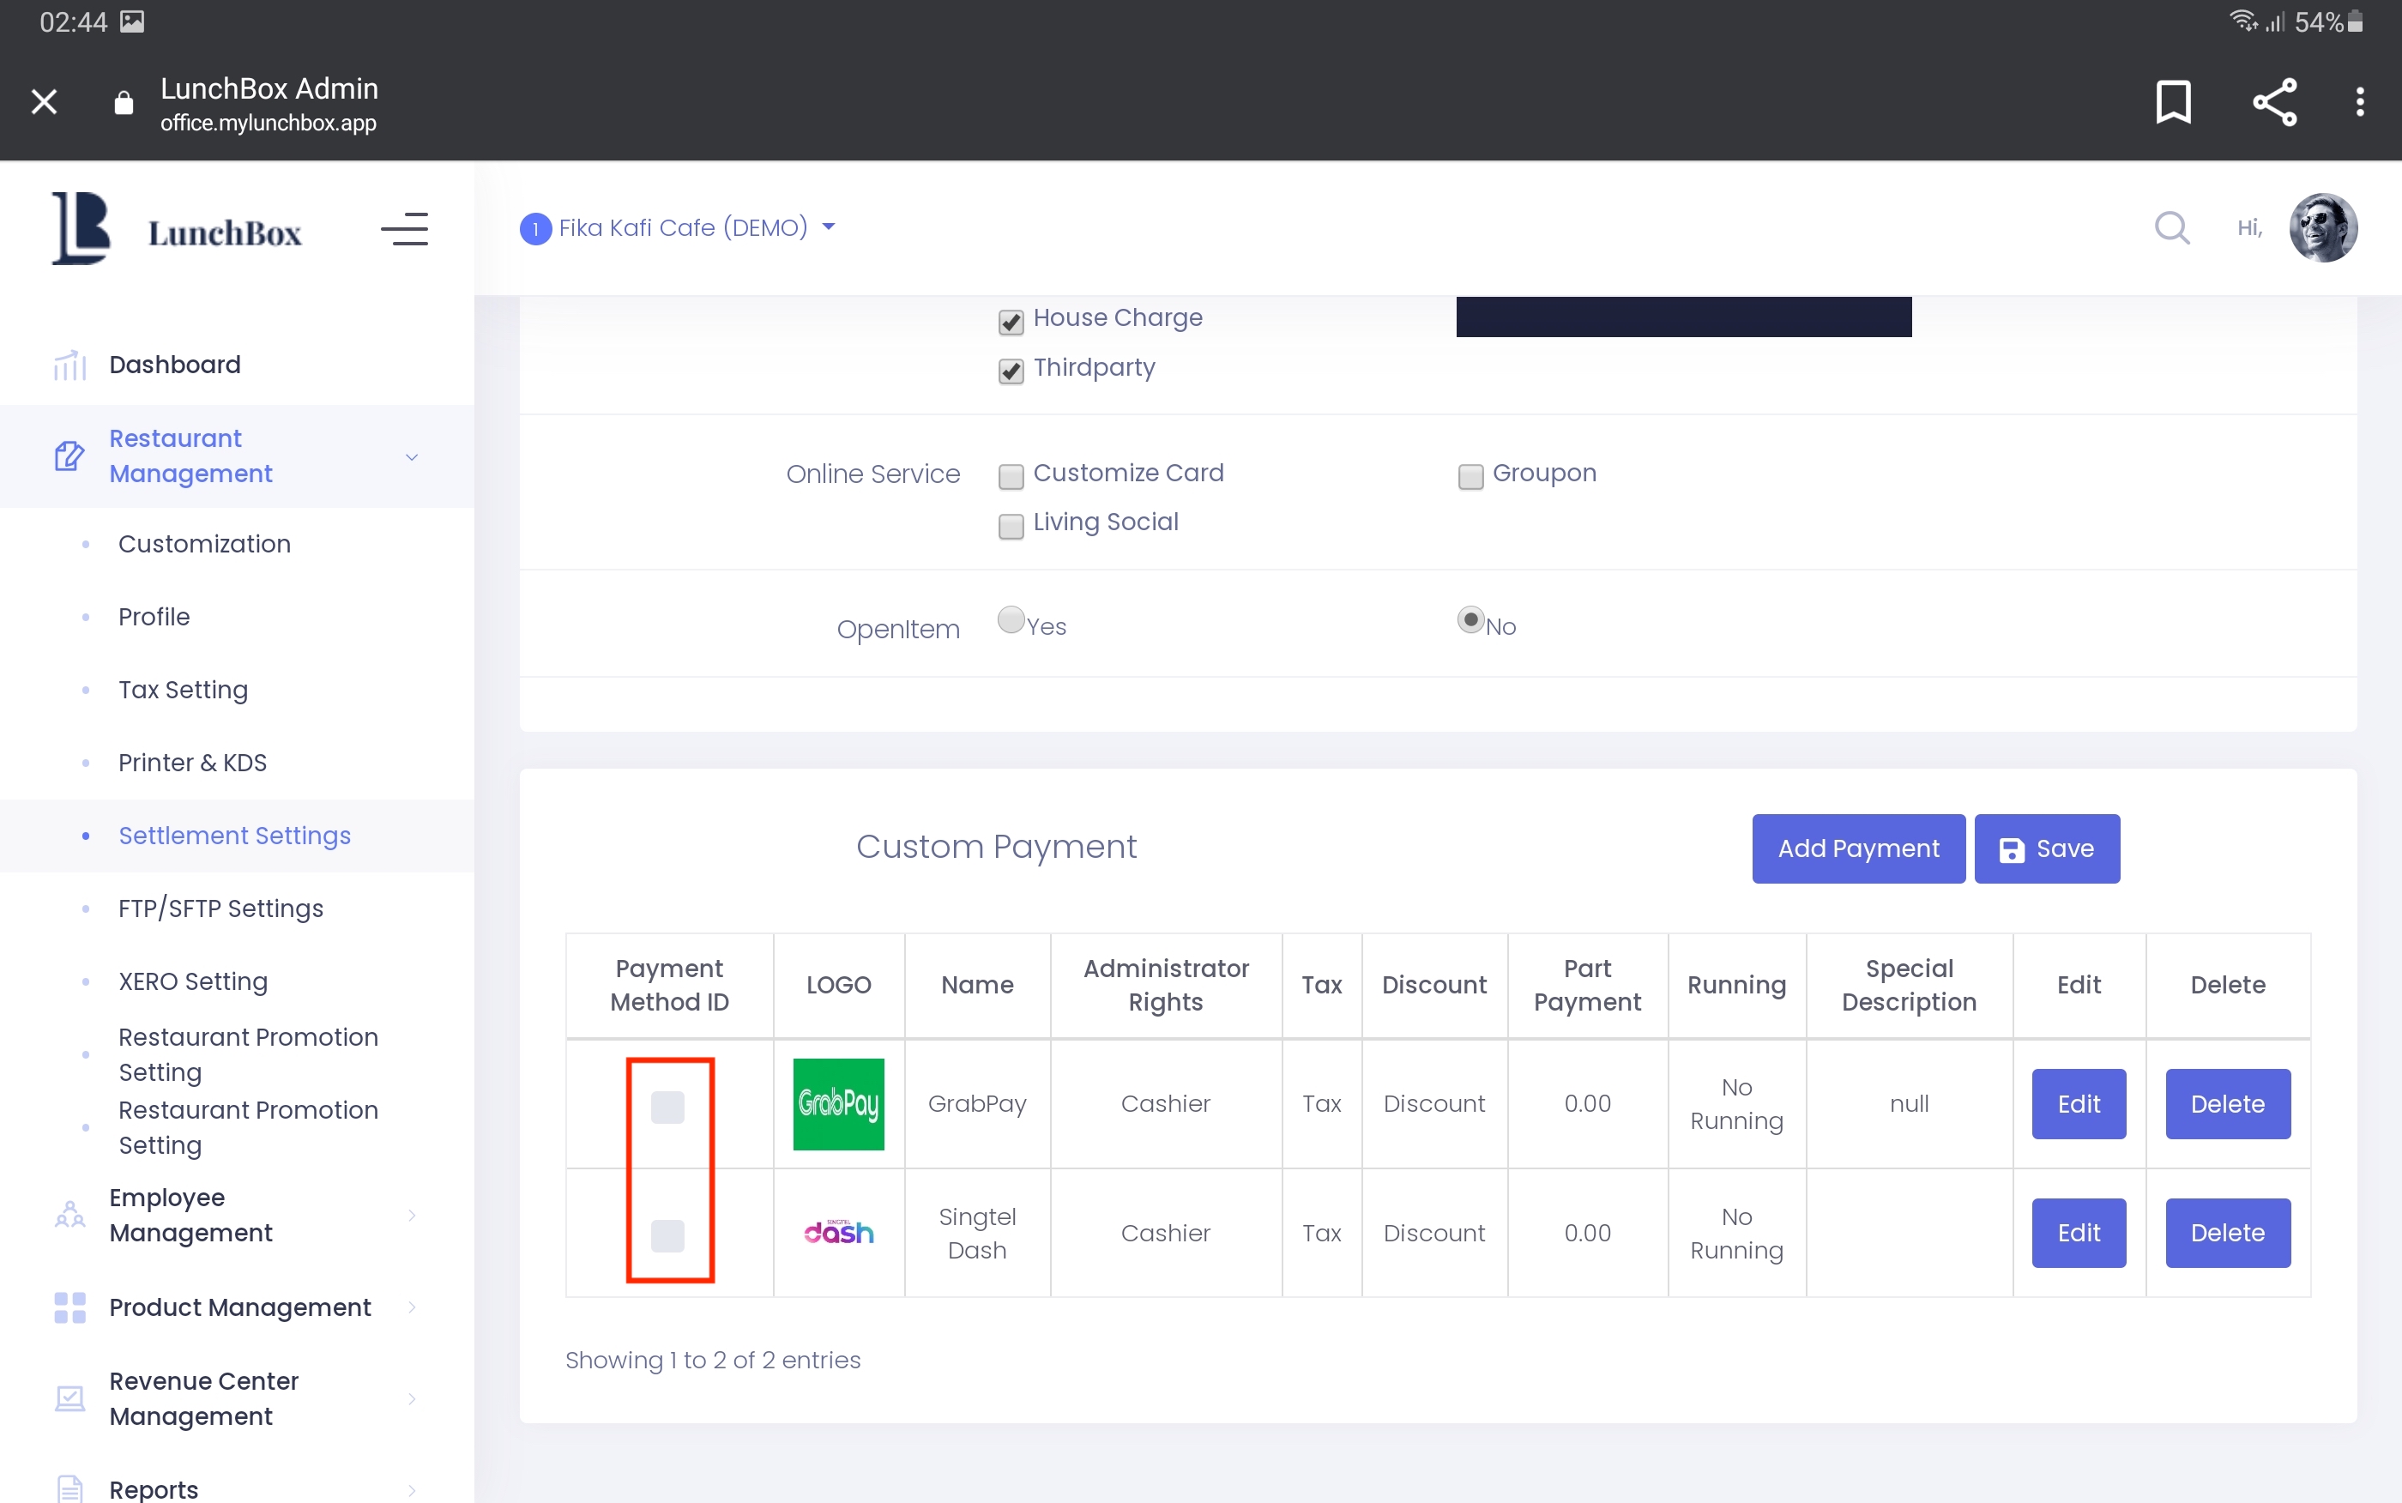
Task: Go to Printer & KDS settings
Action: coord(192,763)
